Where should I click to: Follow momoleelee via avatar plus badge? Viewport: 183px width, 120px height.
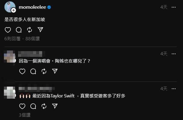[14, 10]
